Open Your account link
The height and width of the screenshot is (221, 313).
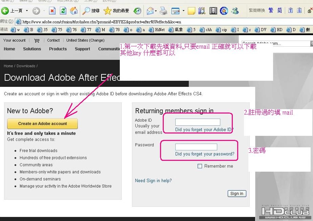click(14, 40)
